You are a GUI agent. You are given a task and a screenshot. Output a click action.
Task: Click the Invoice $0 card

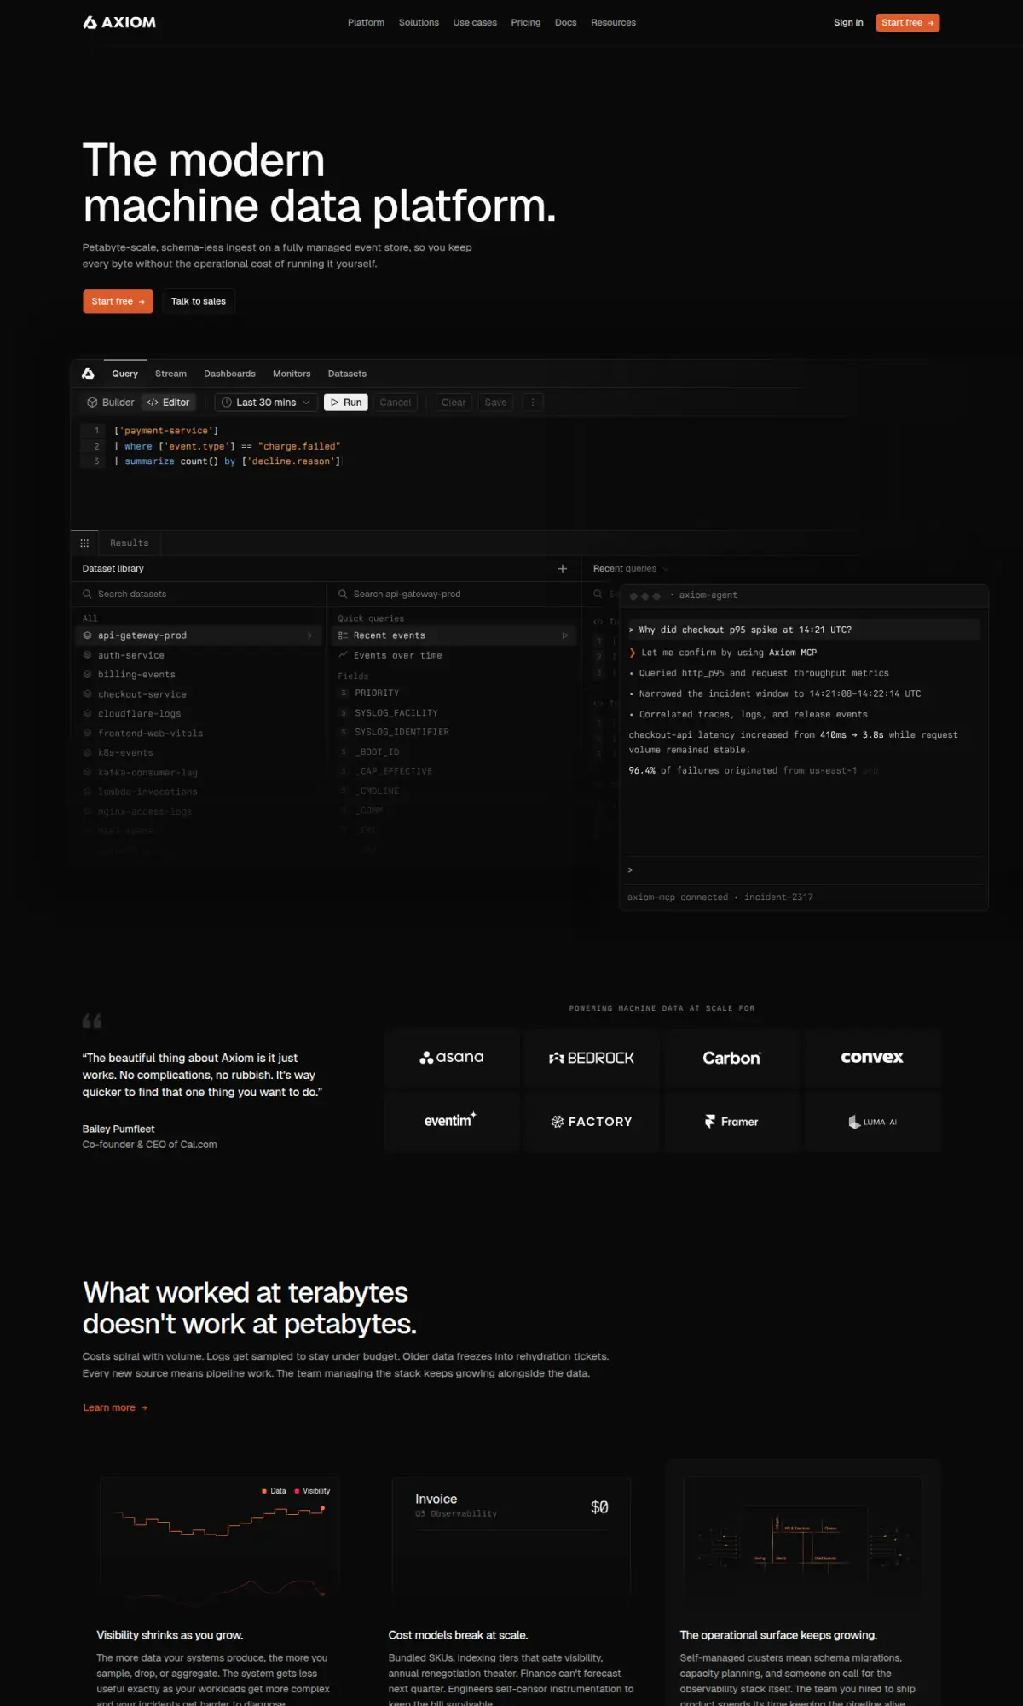point(511,1537)
